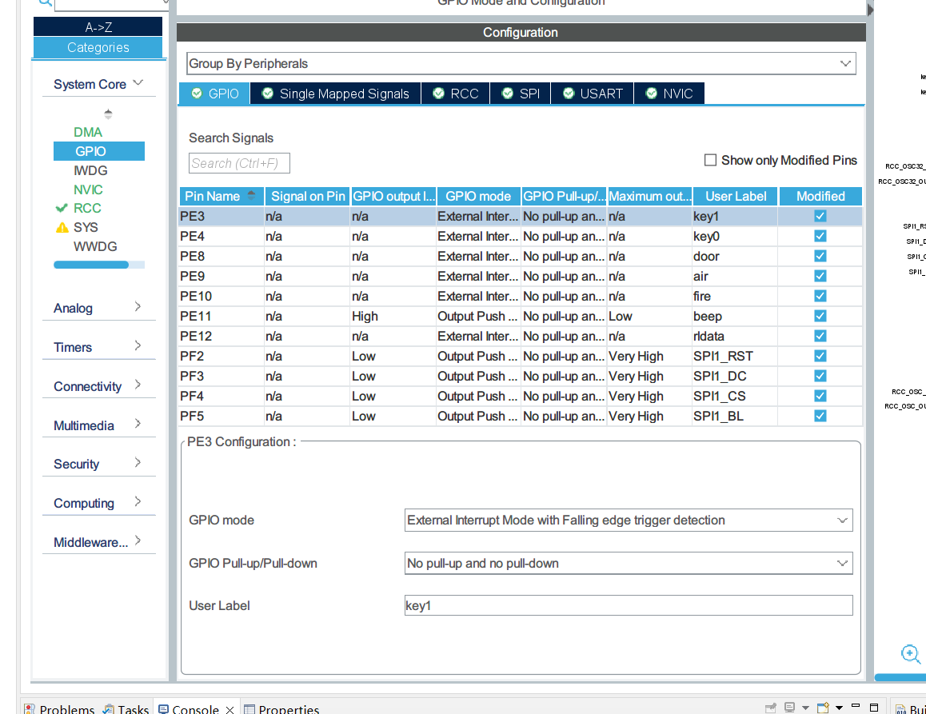Open new console view icon

coord(823,708)
